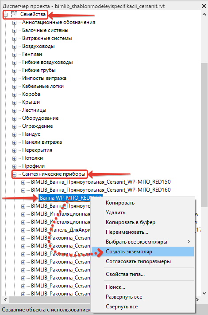Expand the Кабельные лотки category
208x315 pixels.
pyautogui.click(x=15, y=87)
